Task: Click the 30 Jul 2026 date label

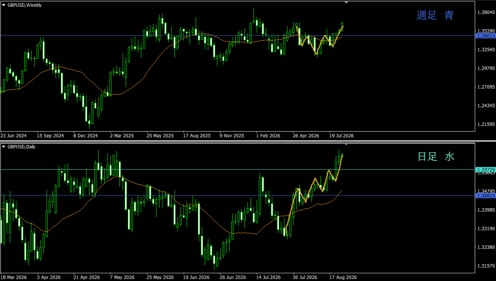Action: [x=305, y=278]
